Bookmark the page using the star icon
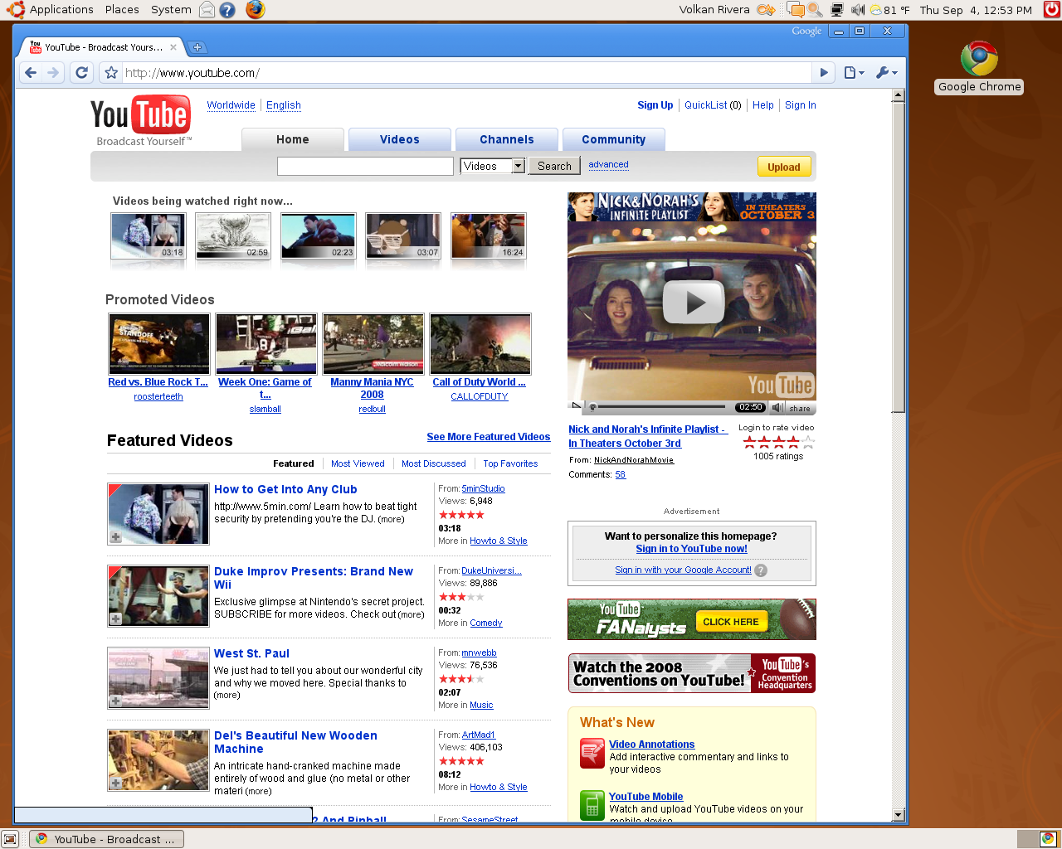Screen dimensions: 1062x849 click(x=109, y=72)
